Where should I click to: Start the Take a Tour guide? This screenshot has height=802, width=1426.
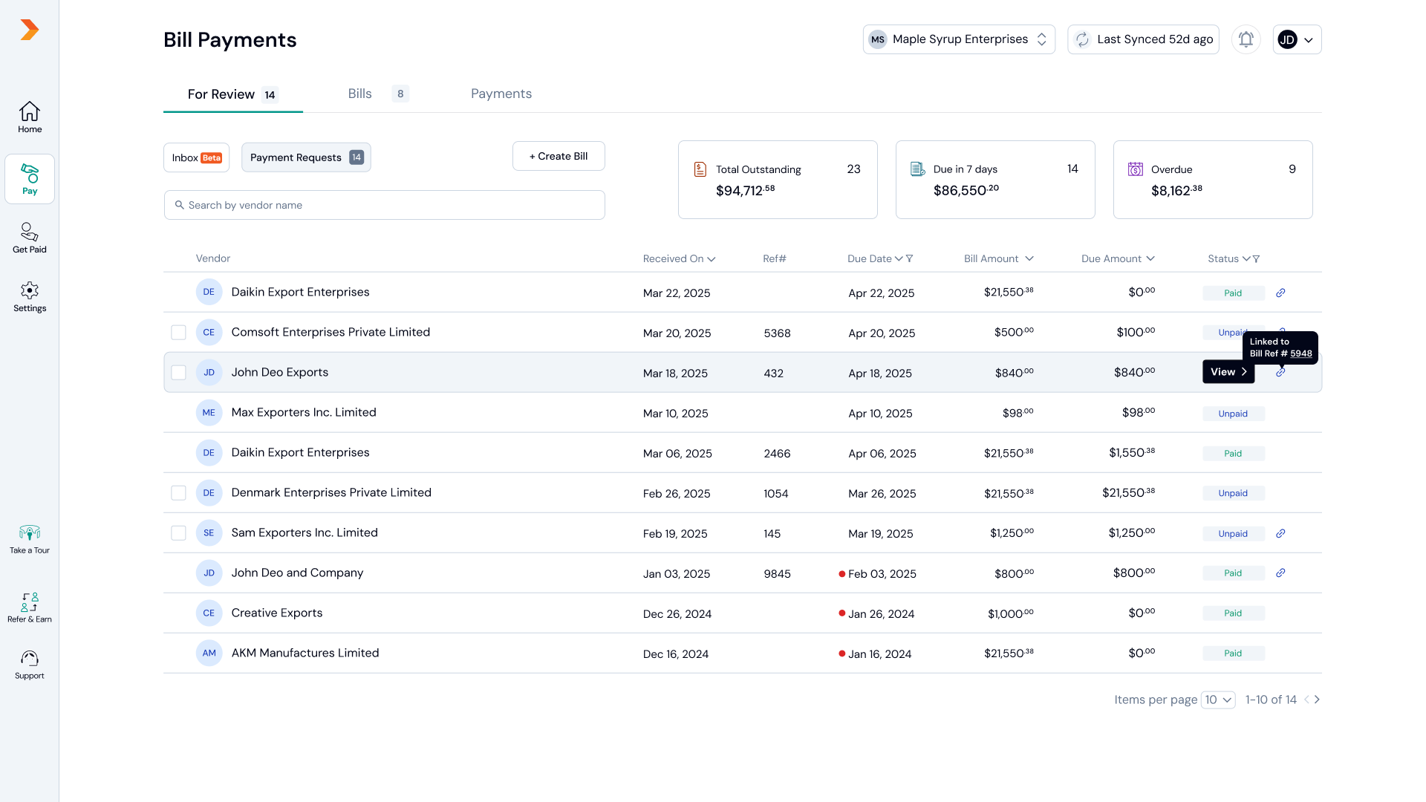coord(30,539)
